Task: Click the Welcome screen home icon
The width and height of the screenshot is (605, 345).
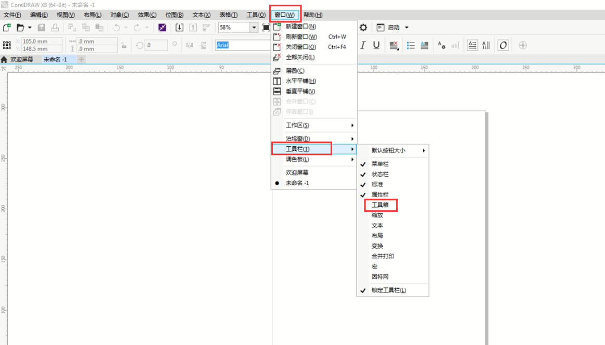Action: [5, 59]
